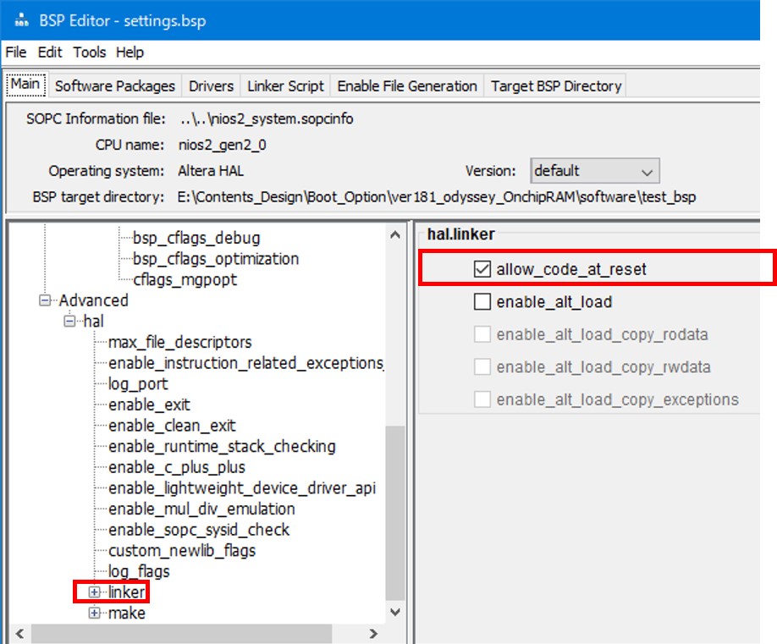
Task: Go to the Enable File Generation tab
Action: coord(407,85)
